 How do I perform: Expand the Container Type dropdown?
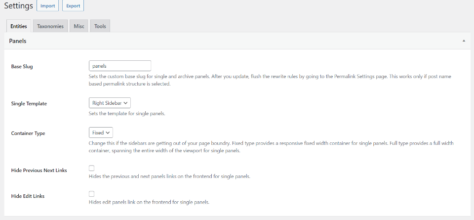tap(101, 132)
